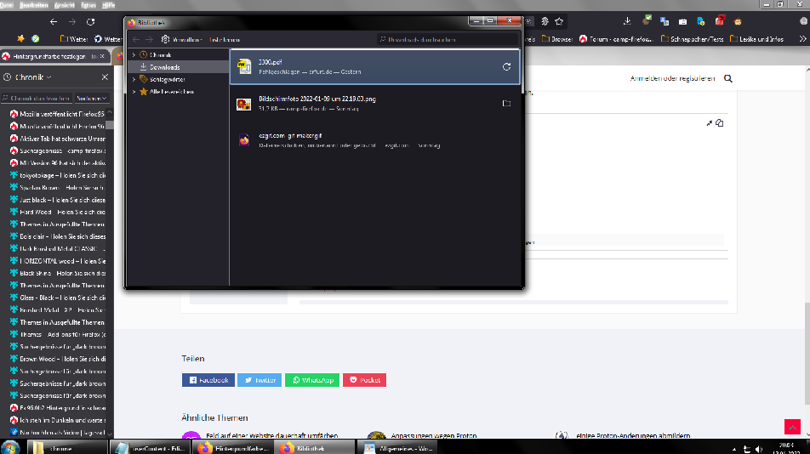Focus the Downloads durchsuchen search field
Image resolution: width=810 pixels, height=454 pixels.
(x=448, y=39)
